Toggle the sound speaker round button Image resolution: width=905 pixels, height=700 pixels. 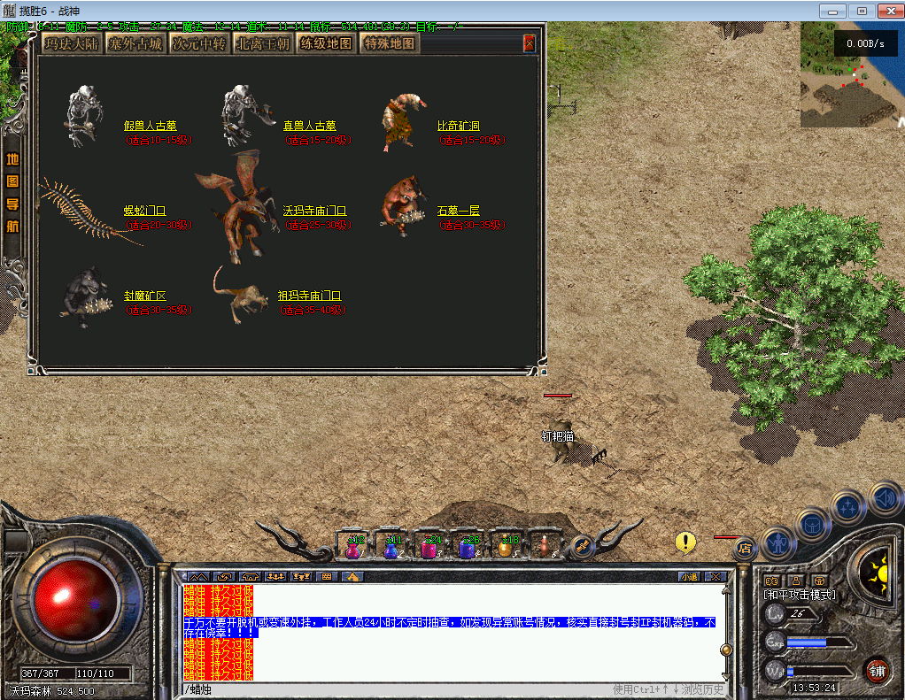885,497
